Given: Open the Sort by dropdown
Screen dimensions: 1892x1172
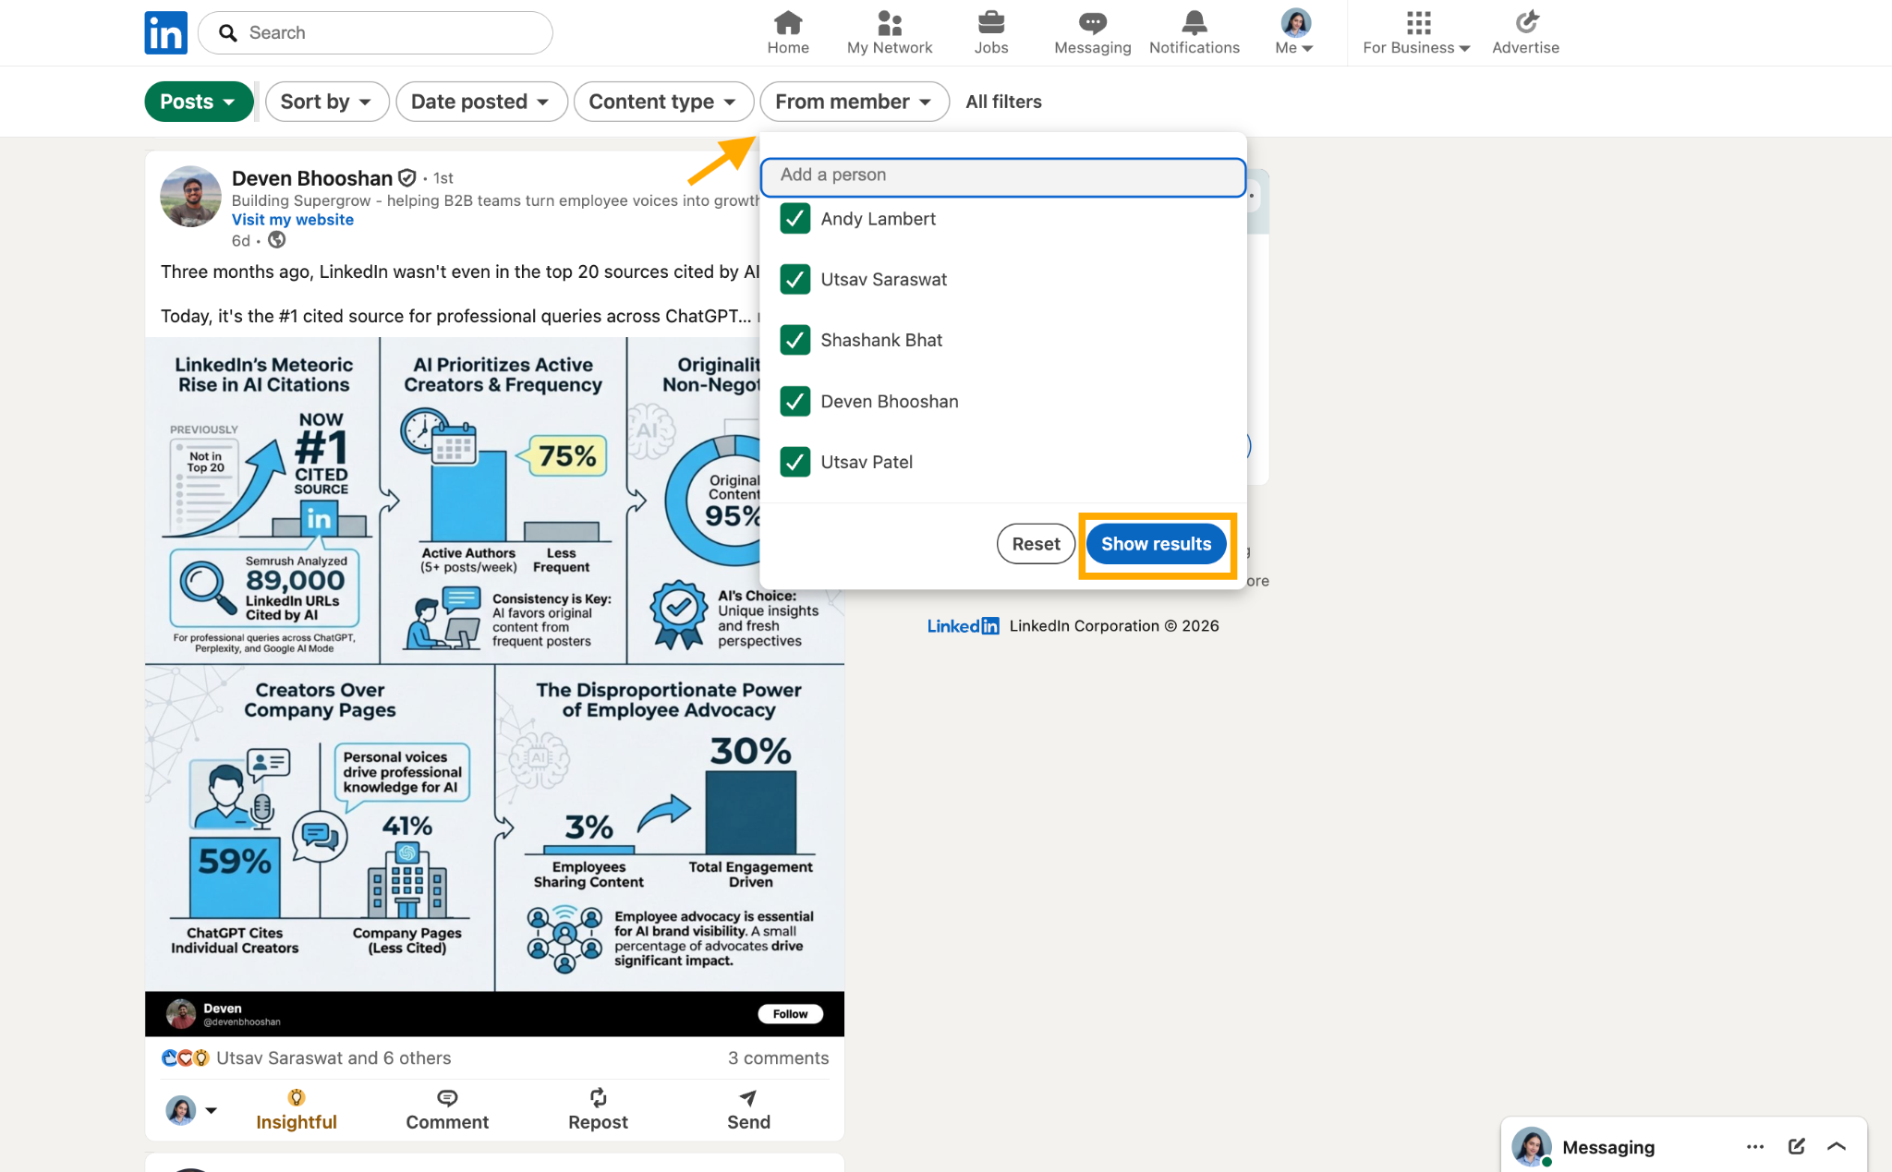Looking at the screenshot, I should point(326,102).
